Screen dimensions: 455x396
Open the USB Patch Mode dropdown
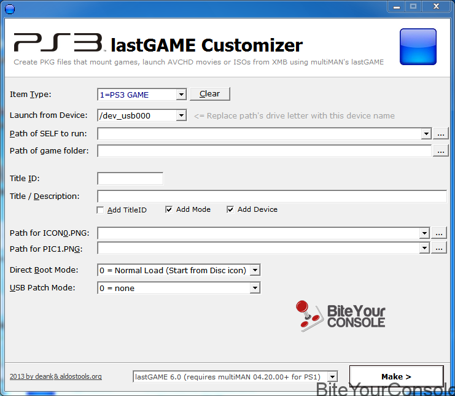[255, 288]
